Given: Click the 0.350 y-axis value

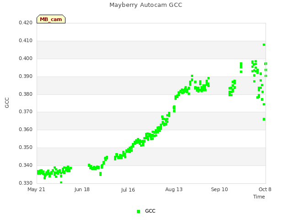Looking at the screenshot, I should click(26, 148).
